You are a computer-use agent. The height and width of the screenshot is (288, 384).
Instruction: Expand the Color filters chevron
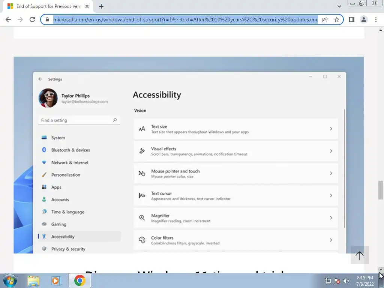(x=331, y=240)
